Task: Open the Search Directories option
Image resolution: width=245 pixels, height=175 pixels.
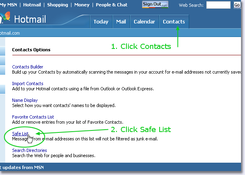Action: pos(30,150)
